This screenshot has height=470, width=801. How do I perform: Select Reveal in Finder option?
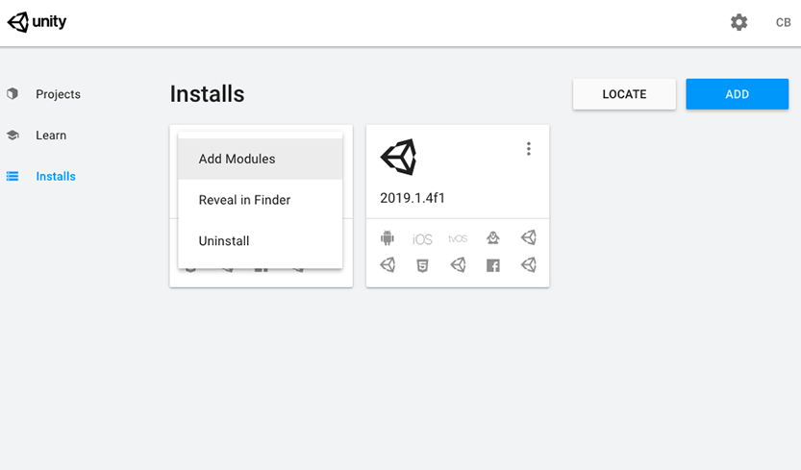tap(244, 200)
